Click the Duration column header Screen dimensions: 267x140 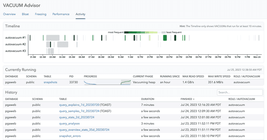(148, 99)
